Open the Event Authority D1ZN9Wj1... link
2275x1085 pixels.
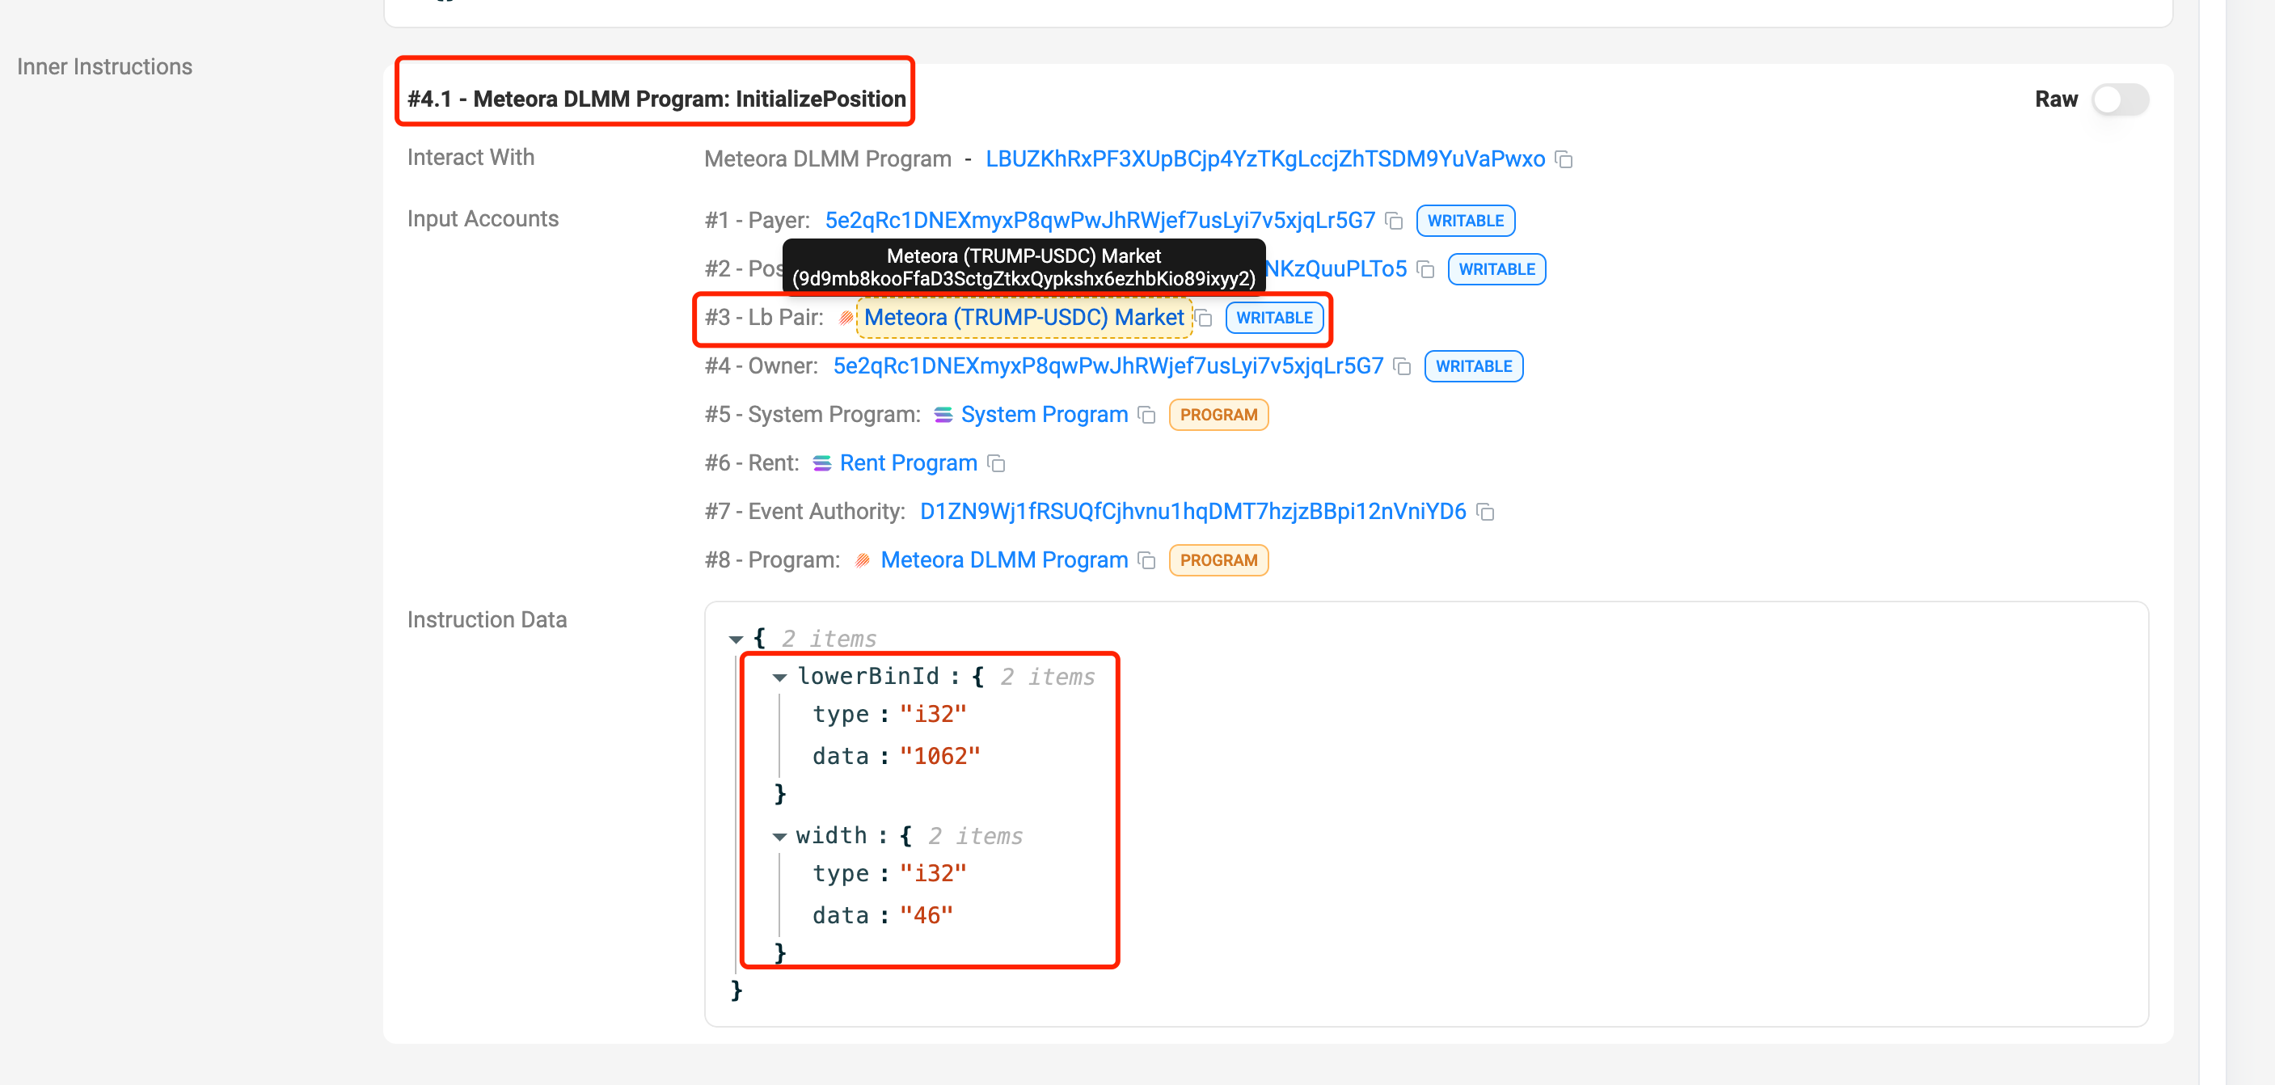point(1192,513)
